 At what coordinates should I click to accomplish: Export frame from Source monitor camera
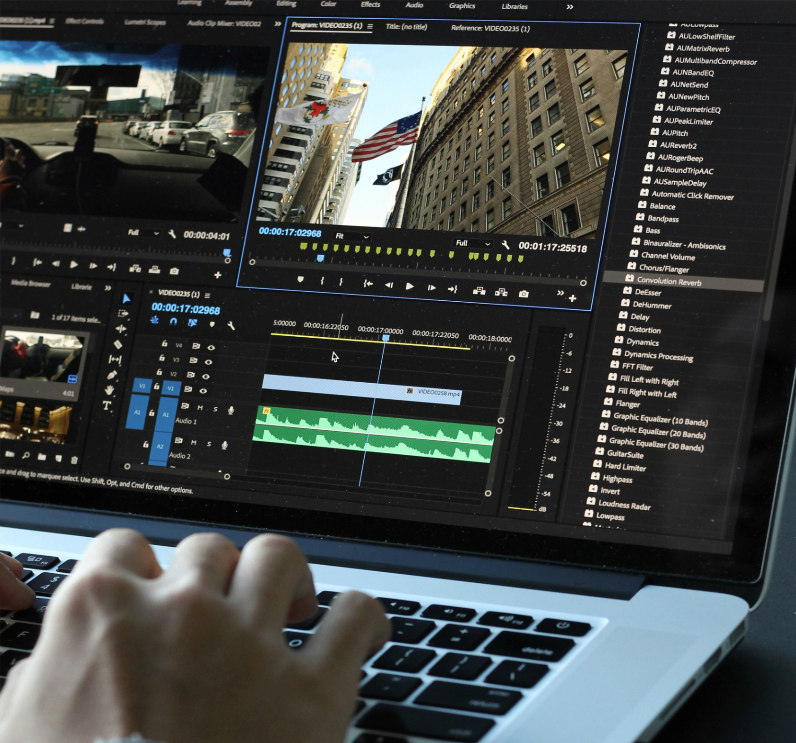175,271
